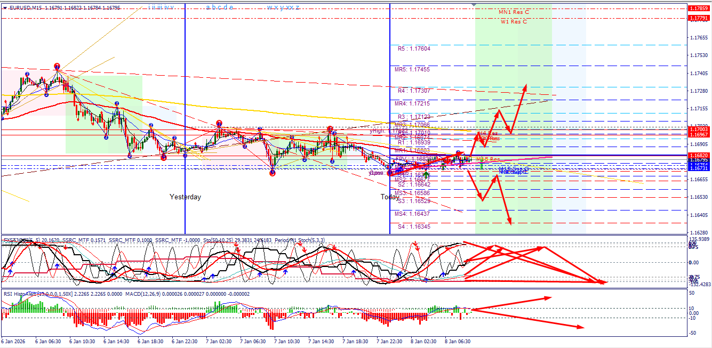
Task: Click the blue 1.16731 price tag
Action: [x=699, y=168]
